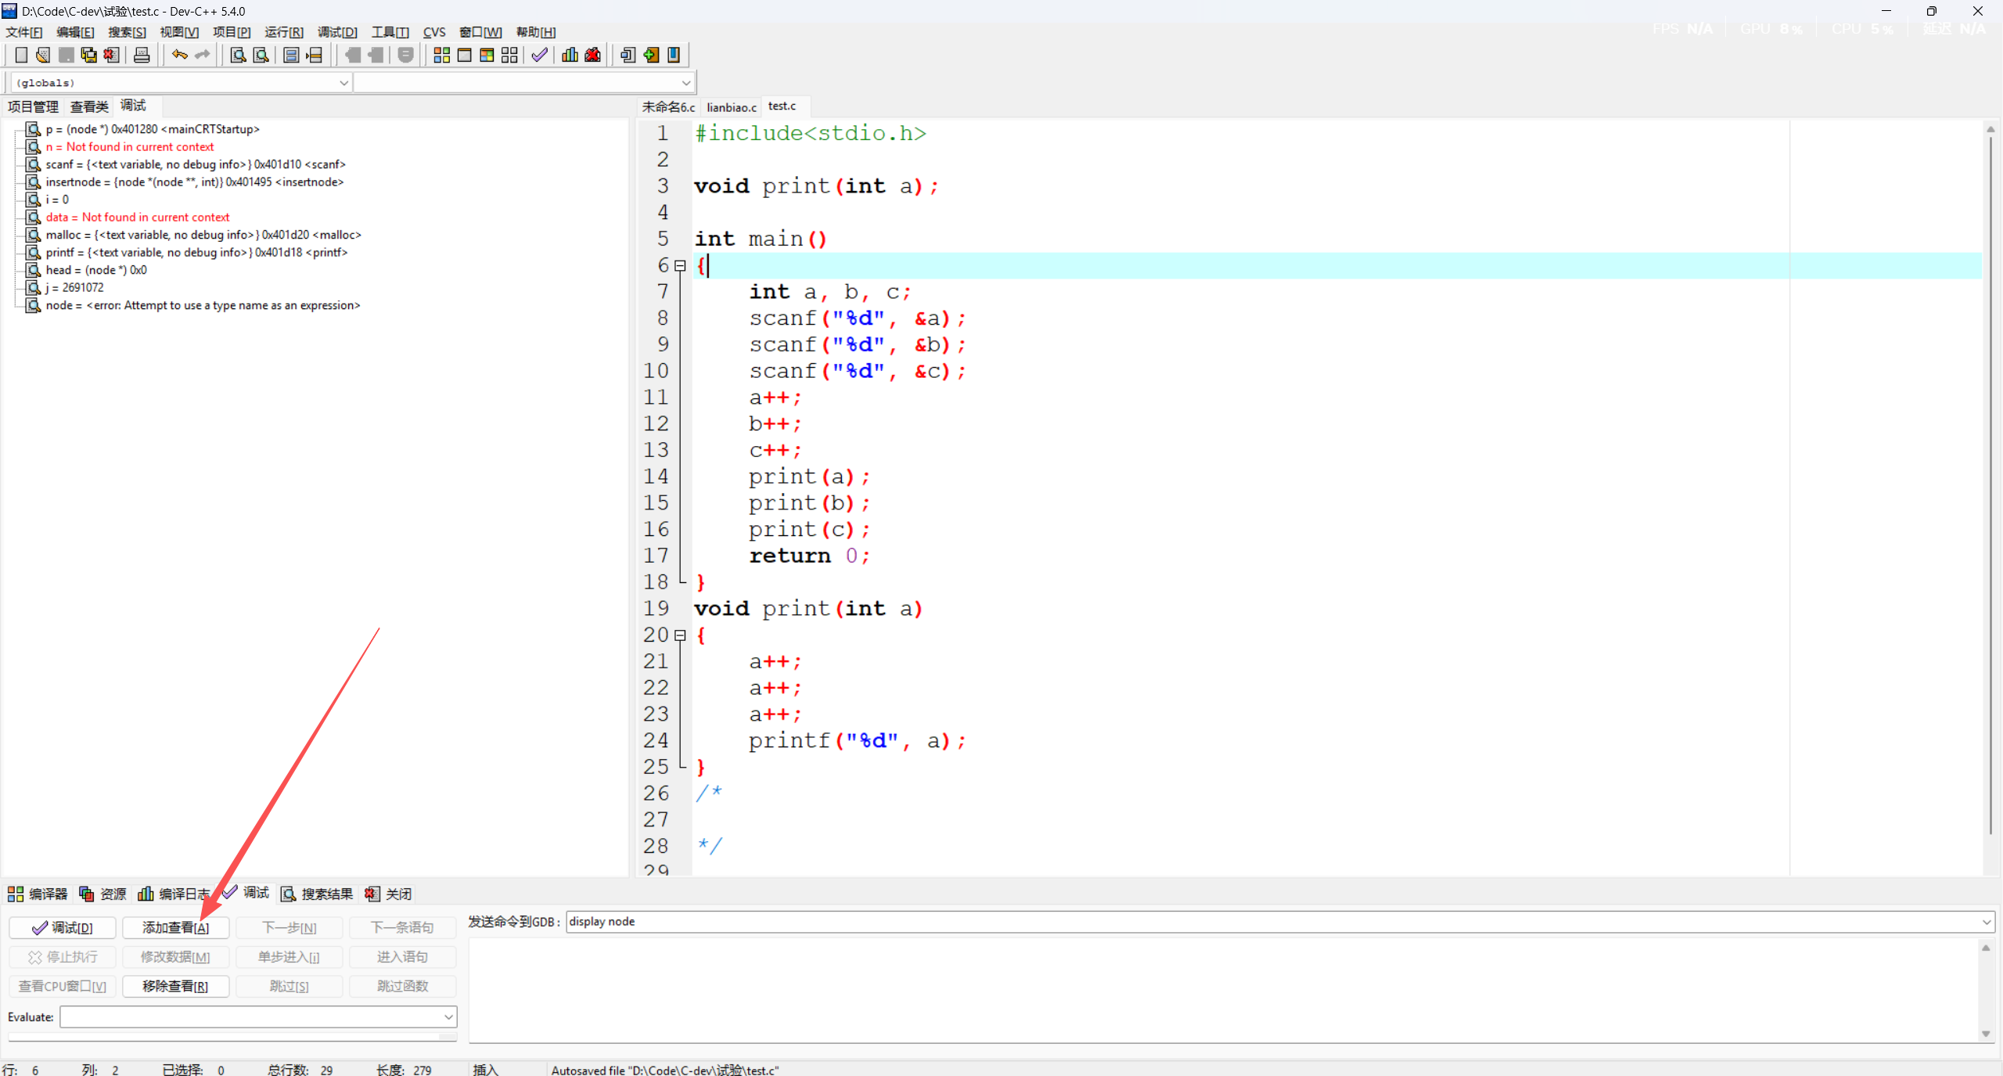The width and height of the screenshot is (2003, 1076).
Task: Click the Open file toolbar icon
Action: (43, 55)
